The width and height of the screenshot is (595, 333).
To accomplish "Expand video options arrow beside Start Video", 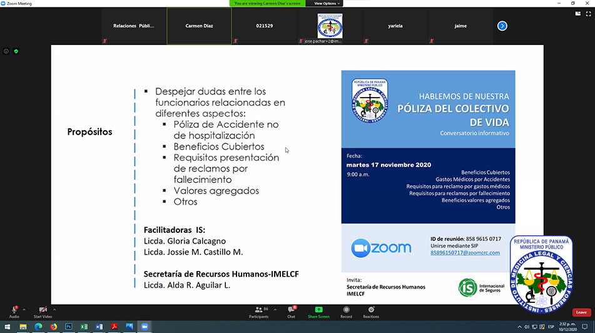I will 54,309.
